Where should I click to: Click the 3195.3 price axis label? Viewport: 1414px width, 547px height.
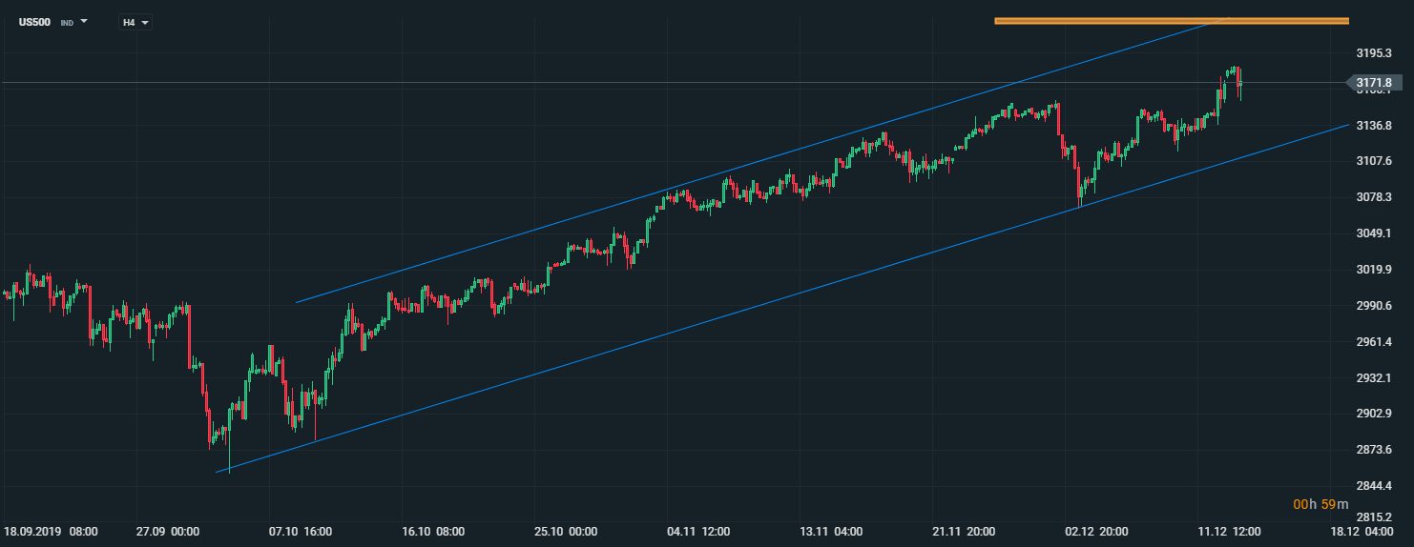point(1373,53)
